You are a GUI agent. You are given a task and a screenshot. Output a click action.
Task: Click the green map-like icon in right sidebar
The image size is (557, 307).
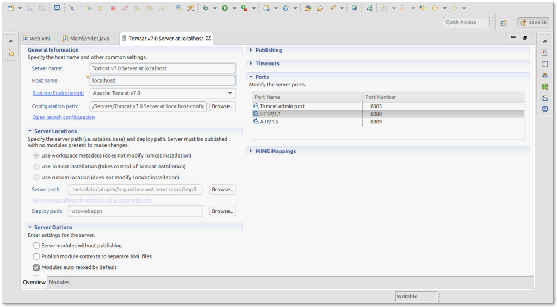tap(545, 86)
